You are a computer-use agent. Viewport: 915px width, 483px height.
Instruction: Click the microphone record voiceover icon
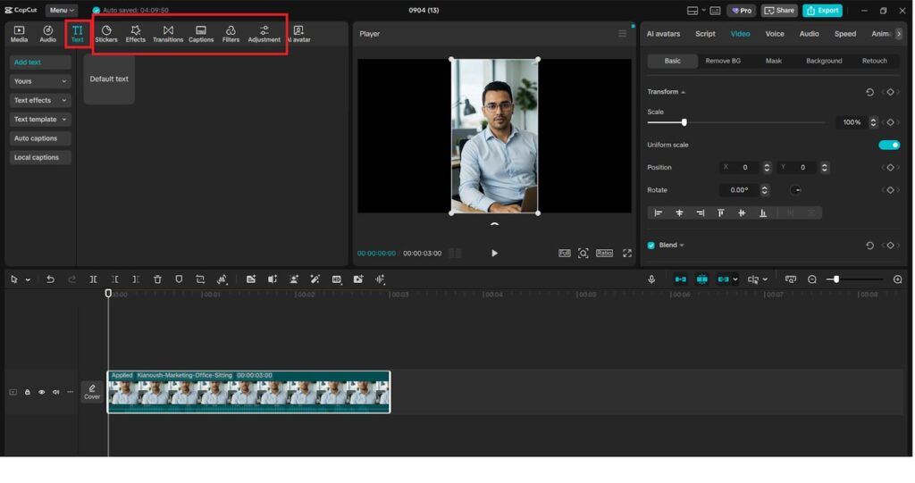point(651,279)
